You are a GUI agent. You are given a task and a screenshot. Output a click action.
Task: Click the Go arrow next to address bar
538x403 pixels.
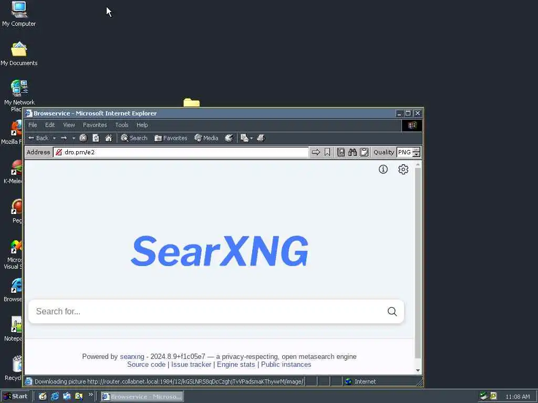coord(316,152)
